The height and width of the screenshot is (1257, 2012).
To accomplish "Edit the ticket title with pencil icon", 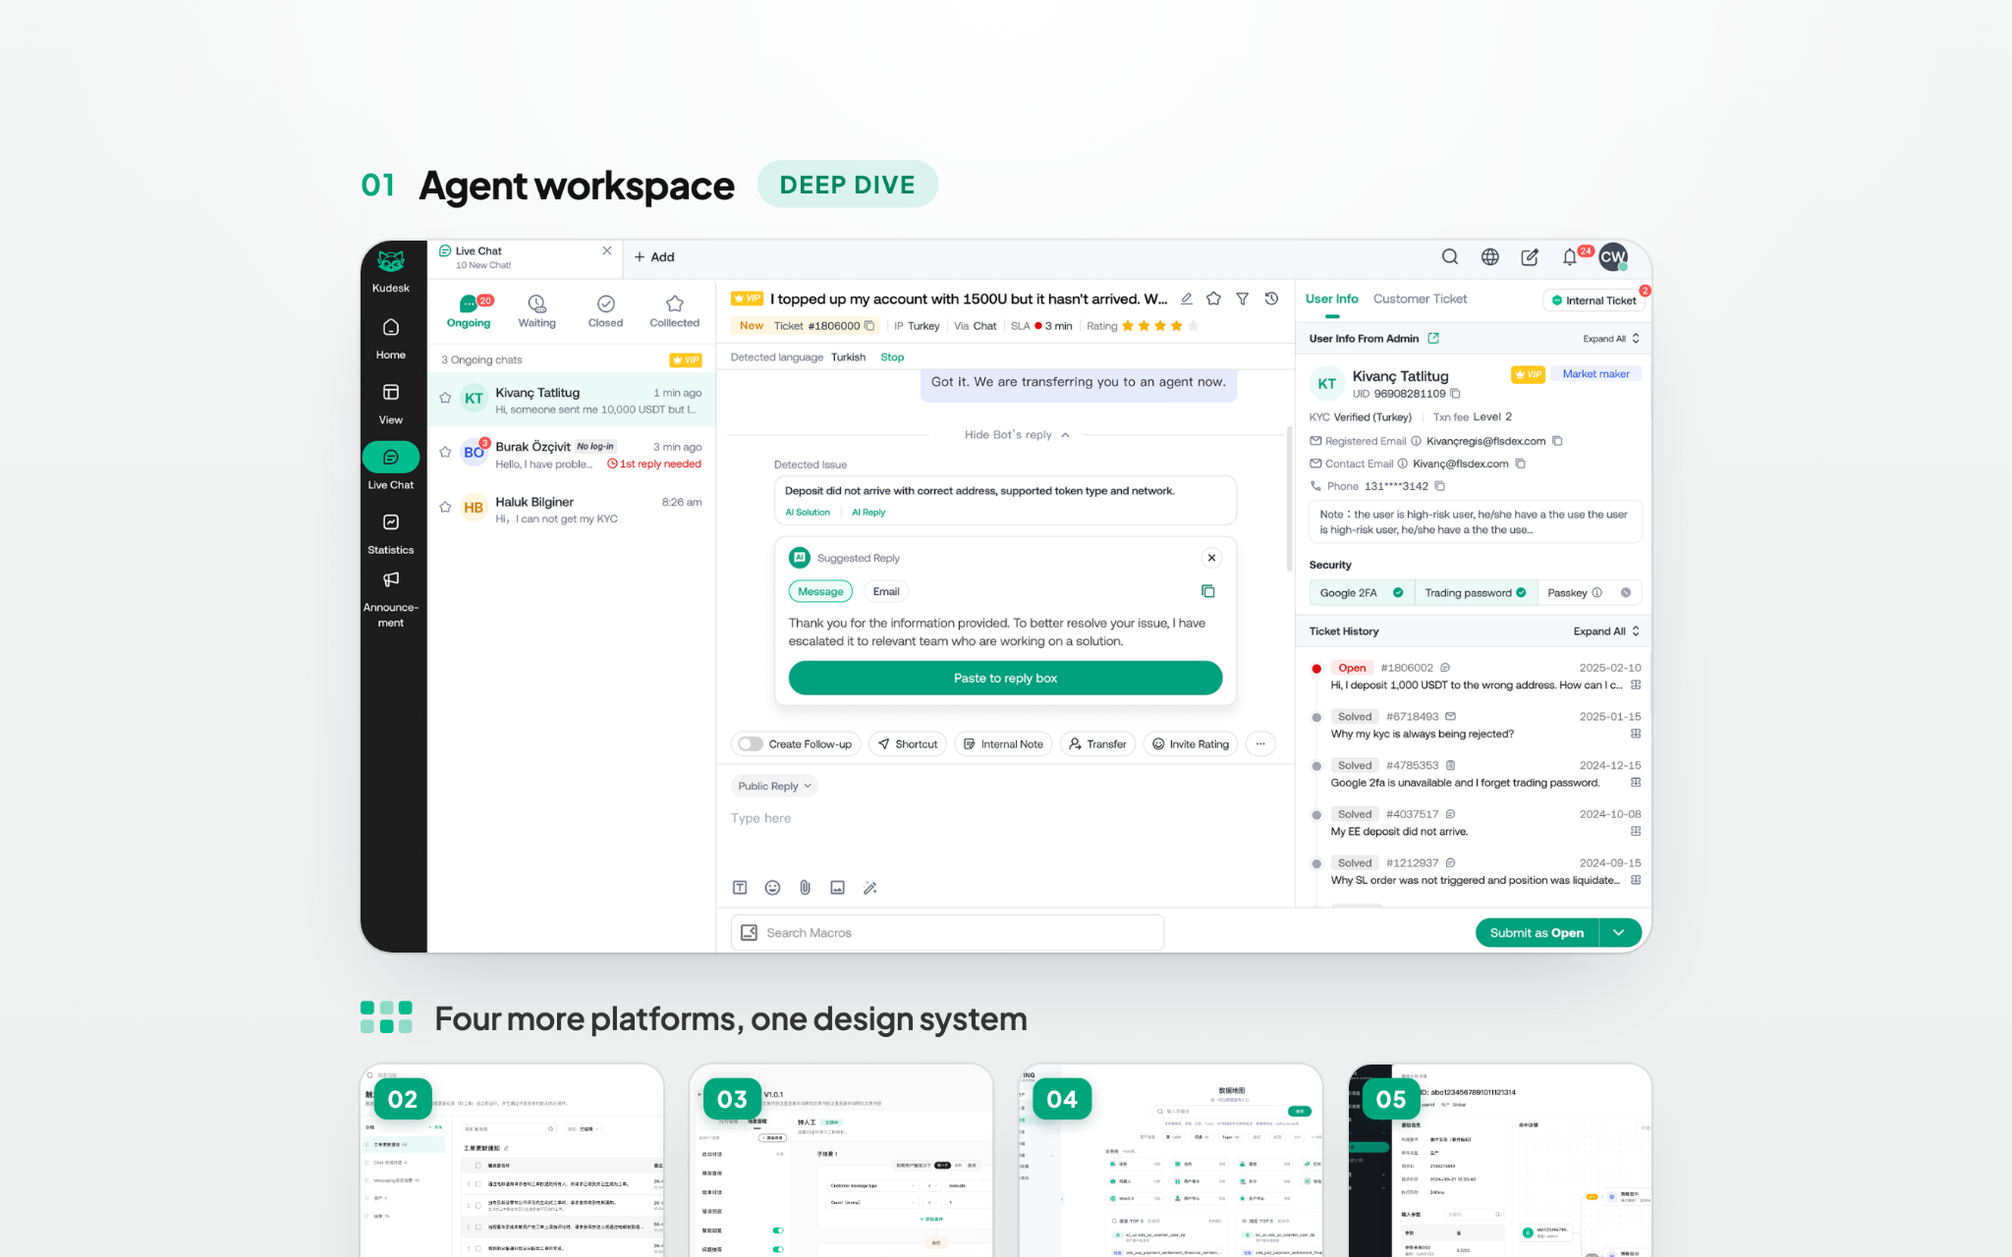I will coord(1186,299).
